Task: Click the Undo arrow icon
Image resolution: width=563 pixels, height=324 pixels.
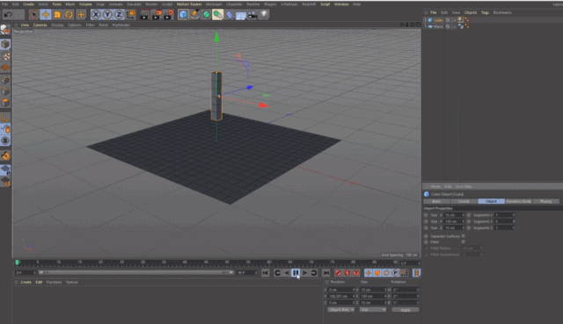Action: (x=8, y=14)
